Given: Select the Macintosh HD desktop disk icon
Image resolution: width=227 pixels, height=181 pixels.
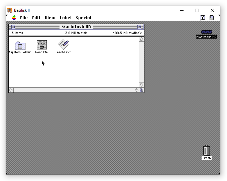Looking at the screenshot, I should point(207,32).
